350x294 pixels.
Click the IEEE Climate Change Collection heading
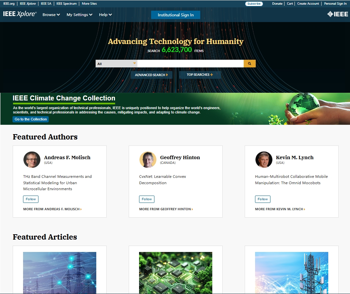pyautogui.click(x=64, y=98)
